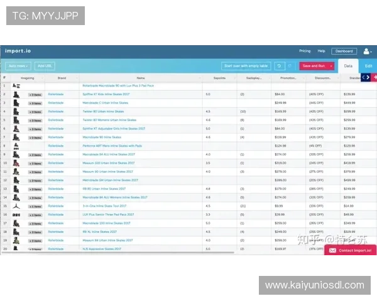Viewport: 377px width, 301px height.
Task: Click the Rollerblade brand link in row 8
Action: [56, 146]
